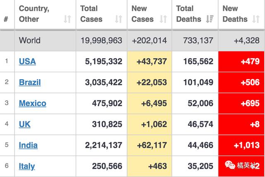Open the Brazil country link
Viewport: 265px width, 177px height.
tap(30, 82)
